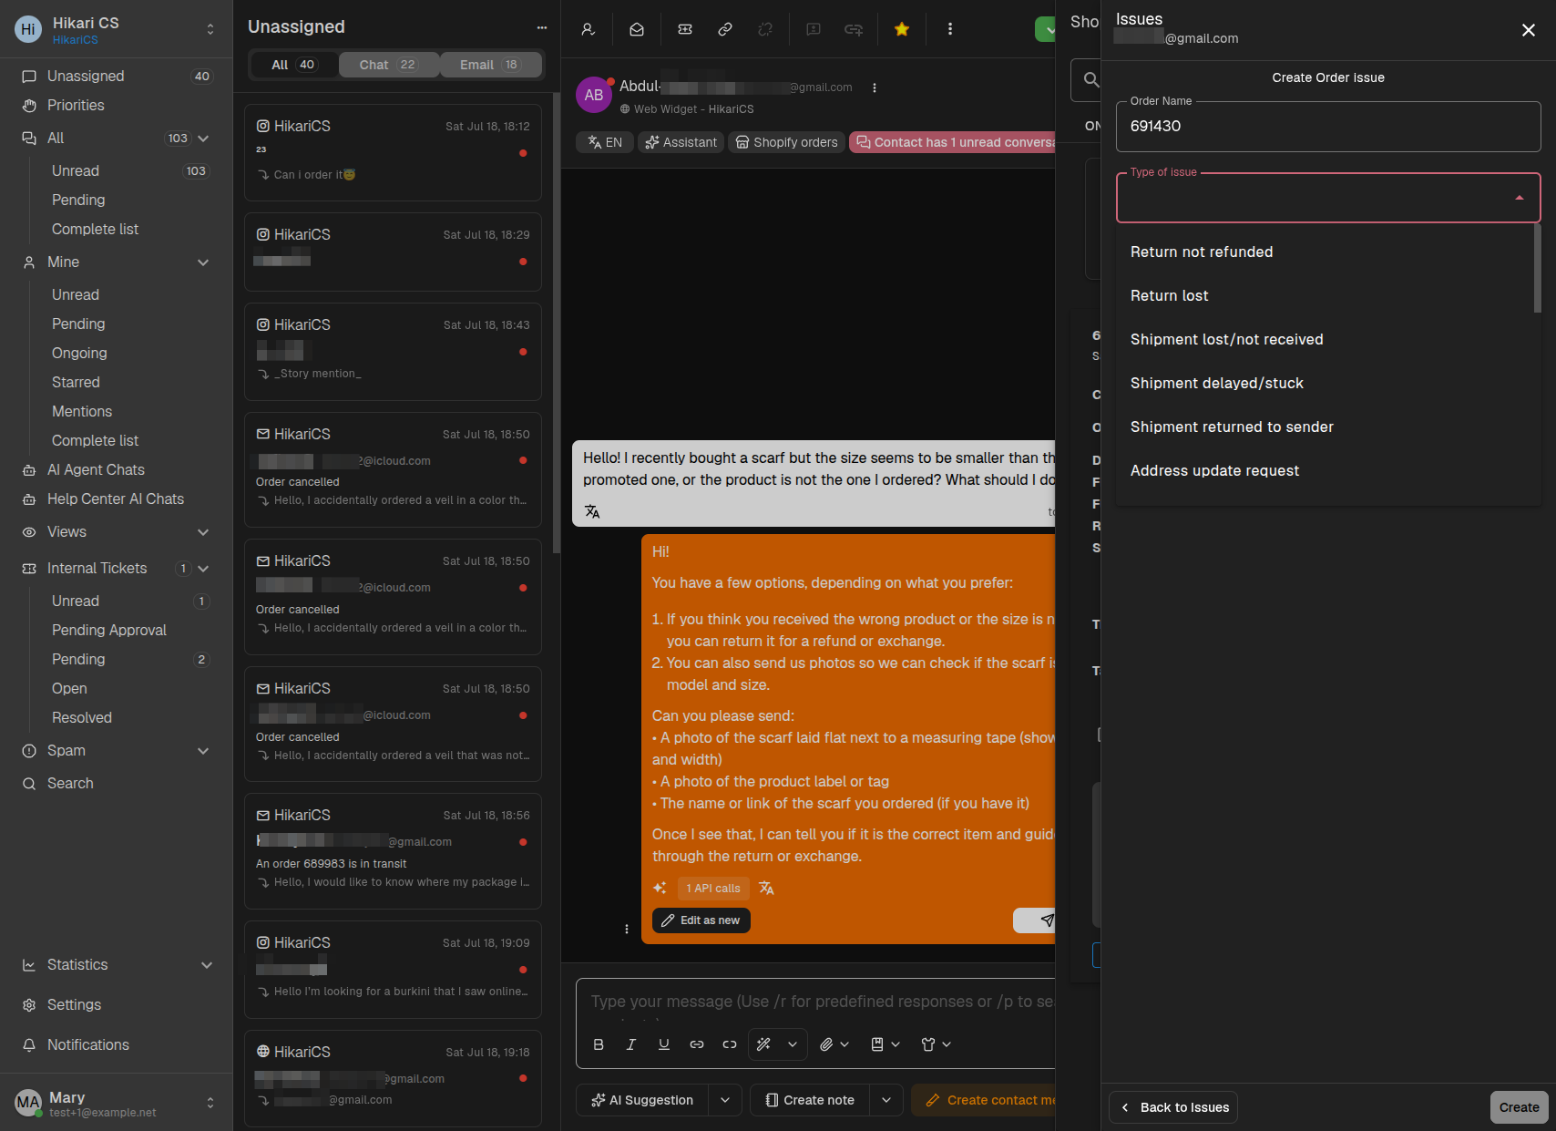Click the translate icon under customer message
Screen dimensions: 1556x1131
coord(592,511)
